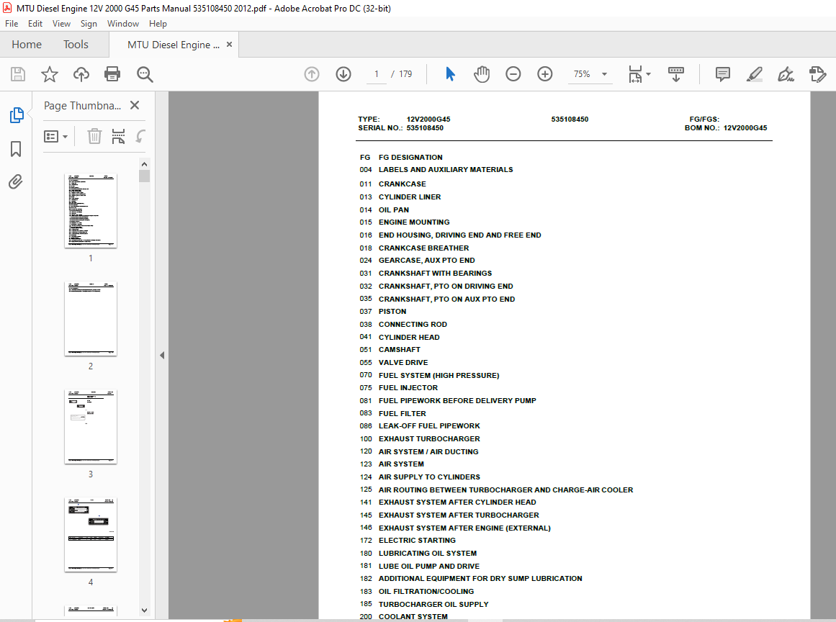This screenshot has height=622, width=836.
Task: Open the thumbnail options dropdown menu
Action: tap(56, 137)
